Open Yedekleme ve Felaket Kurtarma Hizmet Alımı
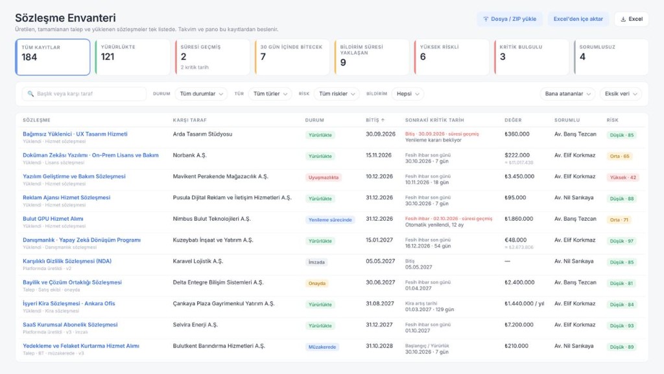This screenshot has width=664, height=374. pyautogui.click(x=81, y=346)
